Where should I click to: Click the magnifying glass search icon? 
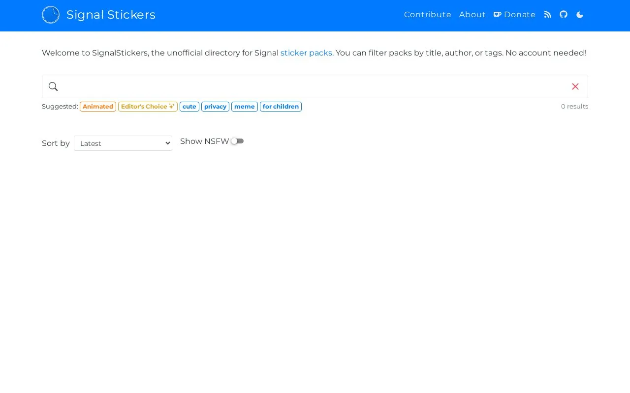coord(53,86)
